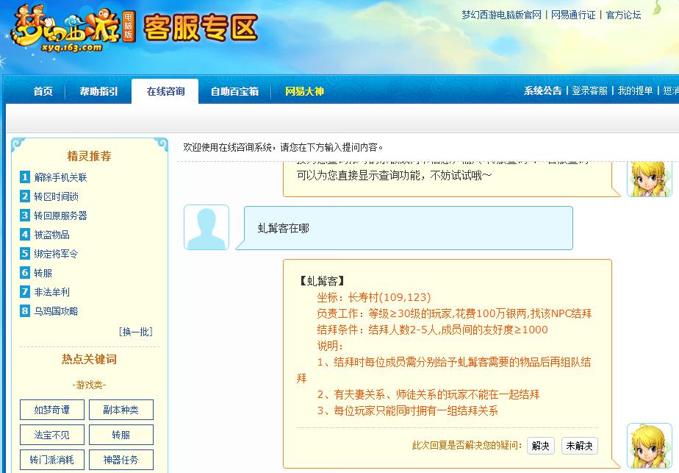Click the 客服专区 title banner
The image size is (679, 473).
[x=201, y=28]
